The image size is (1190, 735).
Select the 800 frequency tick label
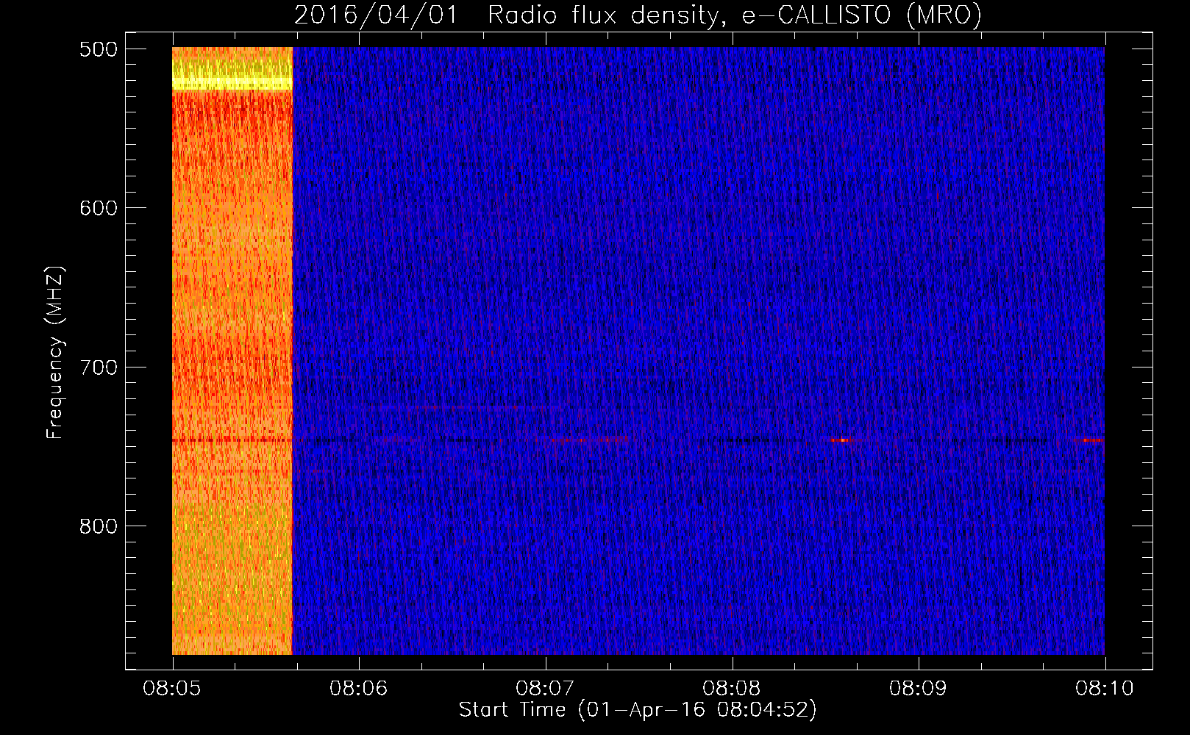point(98,526)
